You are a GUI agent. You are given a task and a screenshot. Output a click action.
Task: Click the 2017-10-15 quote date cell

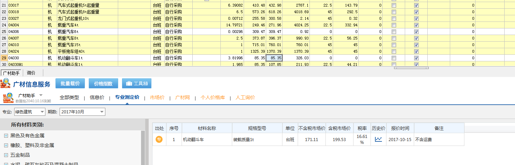(x=400, y=140)
